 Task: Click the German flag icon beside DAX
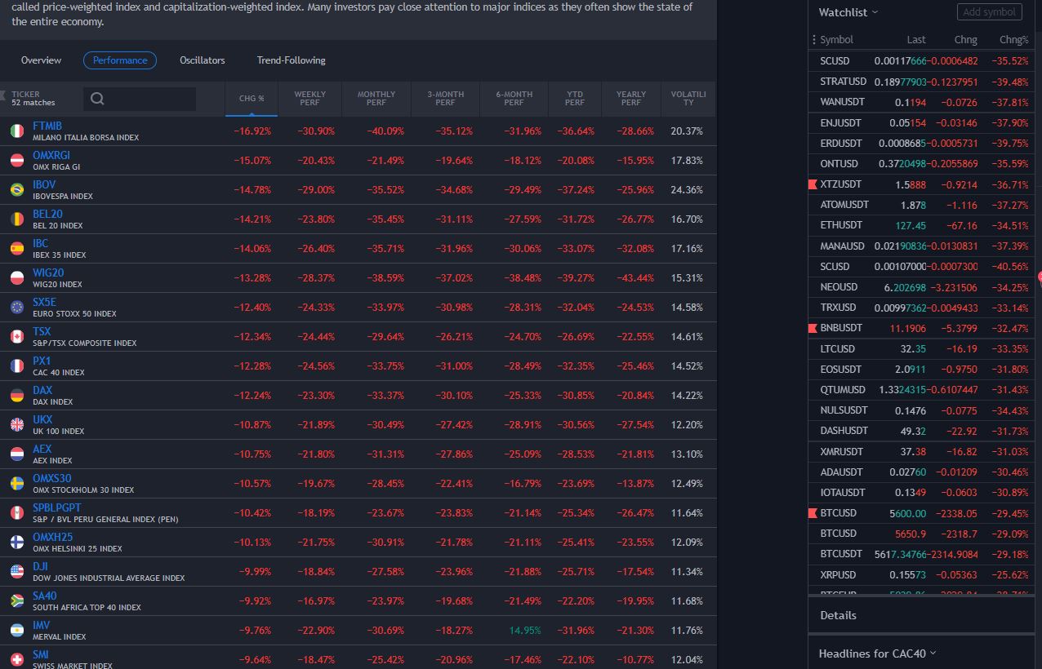tap(16, 396)
